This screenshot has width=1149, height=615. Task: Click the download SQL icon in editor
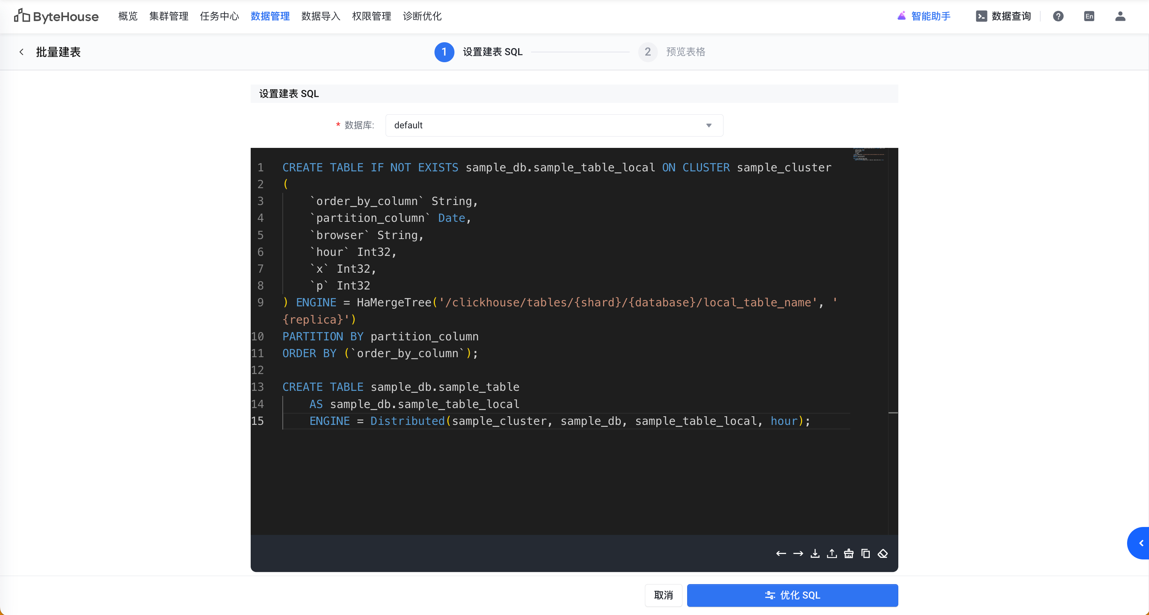(815, 554)
